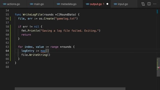Click fmt.Println on line 59
Screen dimensions: 160x90
30,31
